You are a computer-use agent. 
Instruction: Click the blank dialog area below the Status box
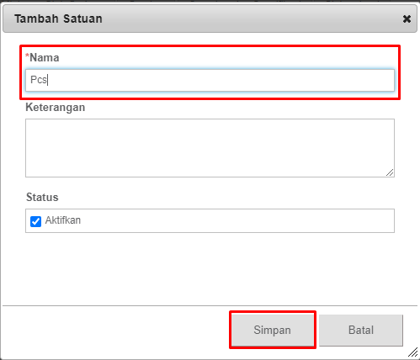click(210, 268)
